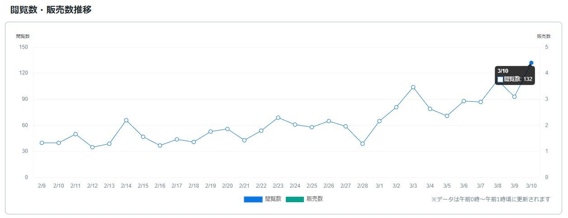This screenshot has height=218, width=568.
Task: Click the left axis title 閲覧数
Action: 23,36
